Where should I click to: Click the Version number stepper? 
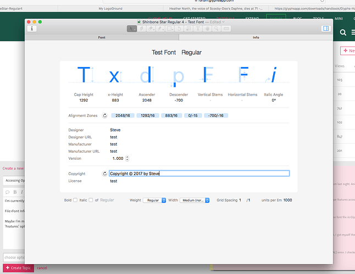click(127, 158)
